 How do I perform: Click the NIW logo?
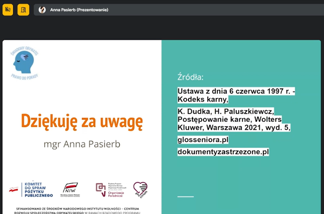(x=71, y=189)
